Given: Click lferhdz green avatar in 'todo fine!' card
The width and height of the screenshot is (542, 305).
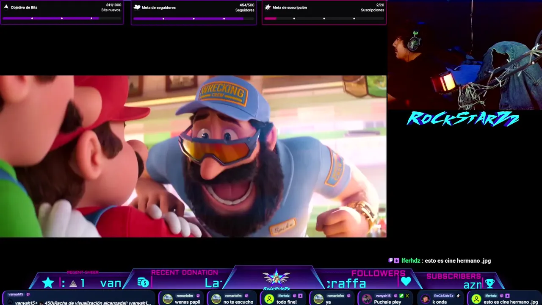Looking at the screenshot, I should click(x=269, y=299).
